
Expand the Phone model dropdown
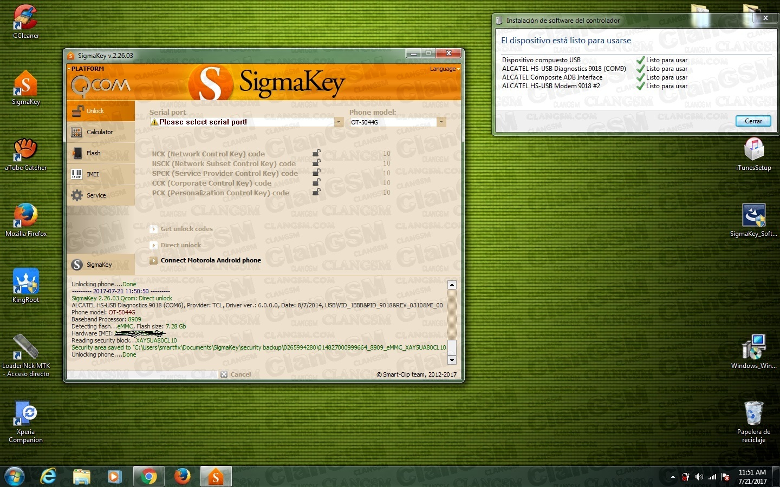(x=441, y=122)
